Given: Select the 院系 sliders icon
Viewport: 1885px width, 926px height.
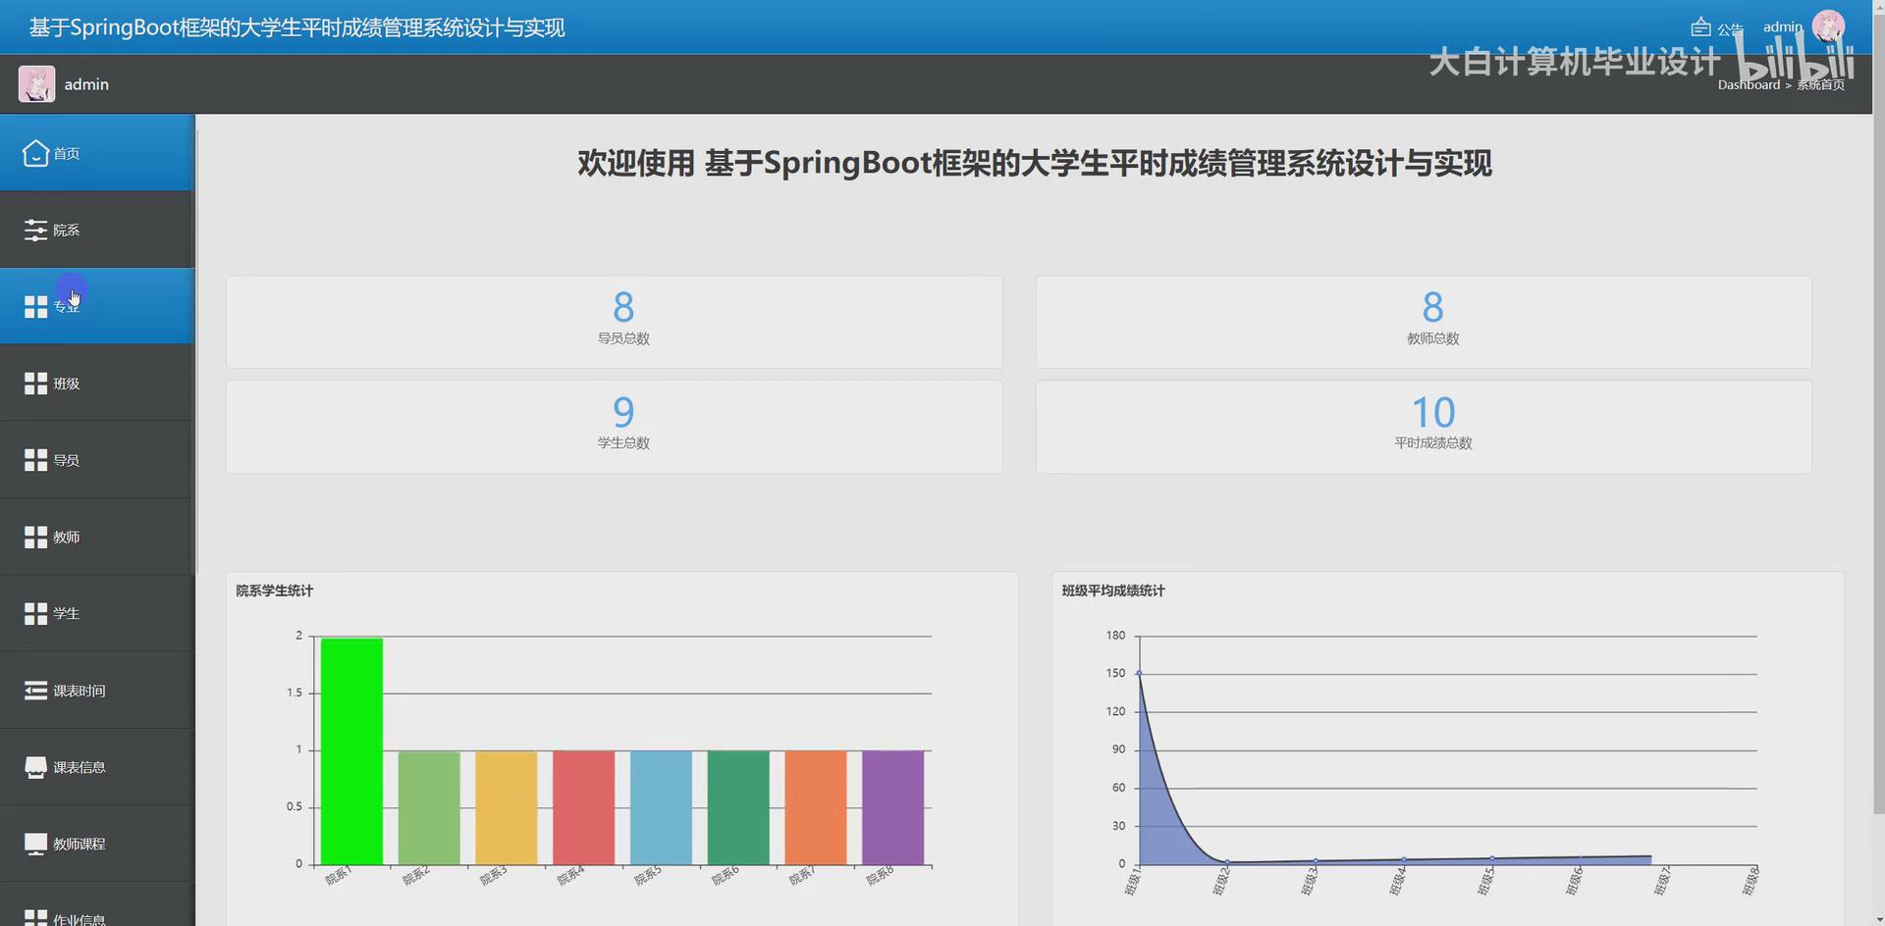Looking at the screenshot, I should 35,230.
